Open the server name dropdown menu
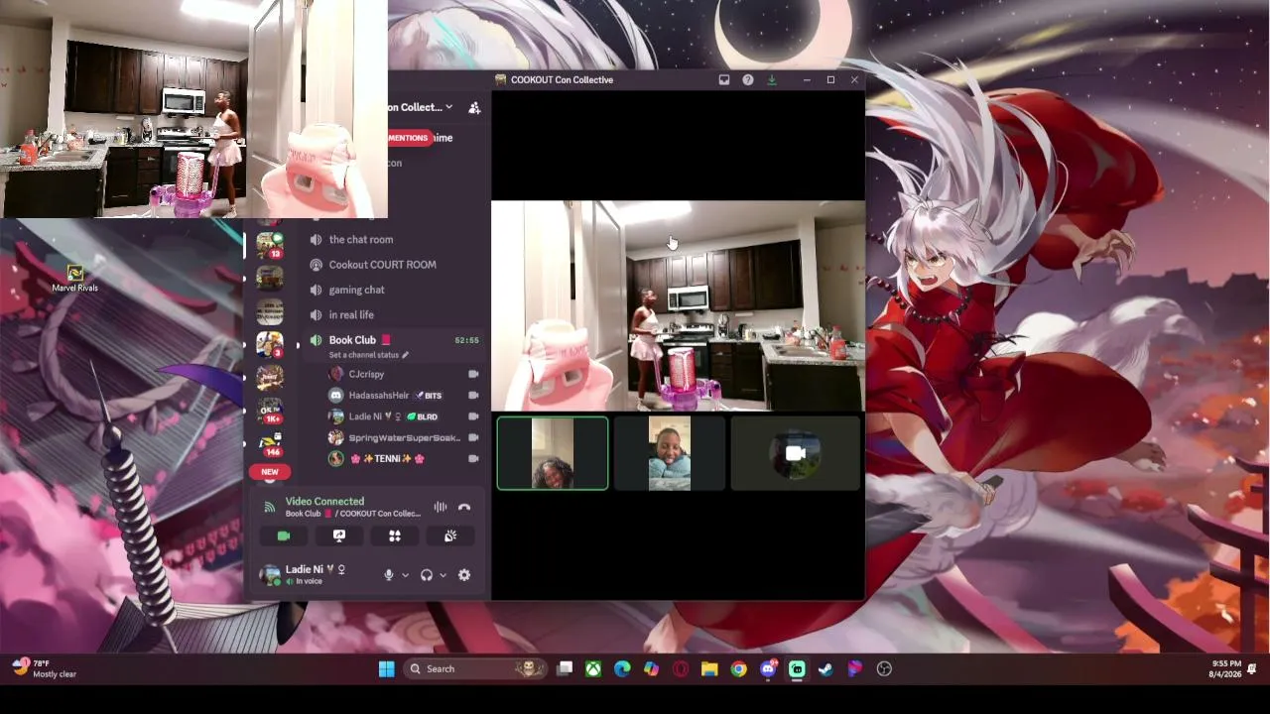Image resolution: width=1270 pixels, height=714 pixels. [x=421, y=107]
